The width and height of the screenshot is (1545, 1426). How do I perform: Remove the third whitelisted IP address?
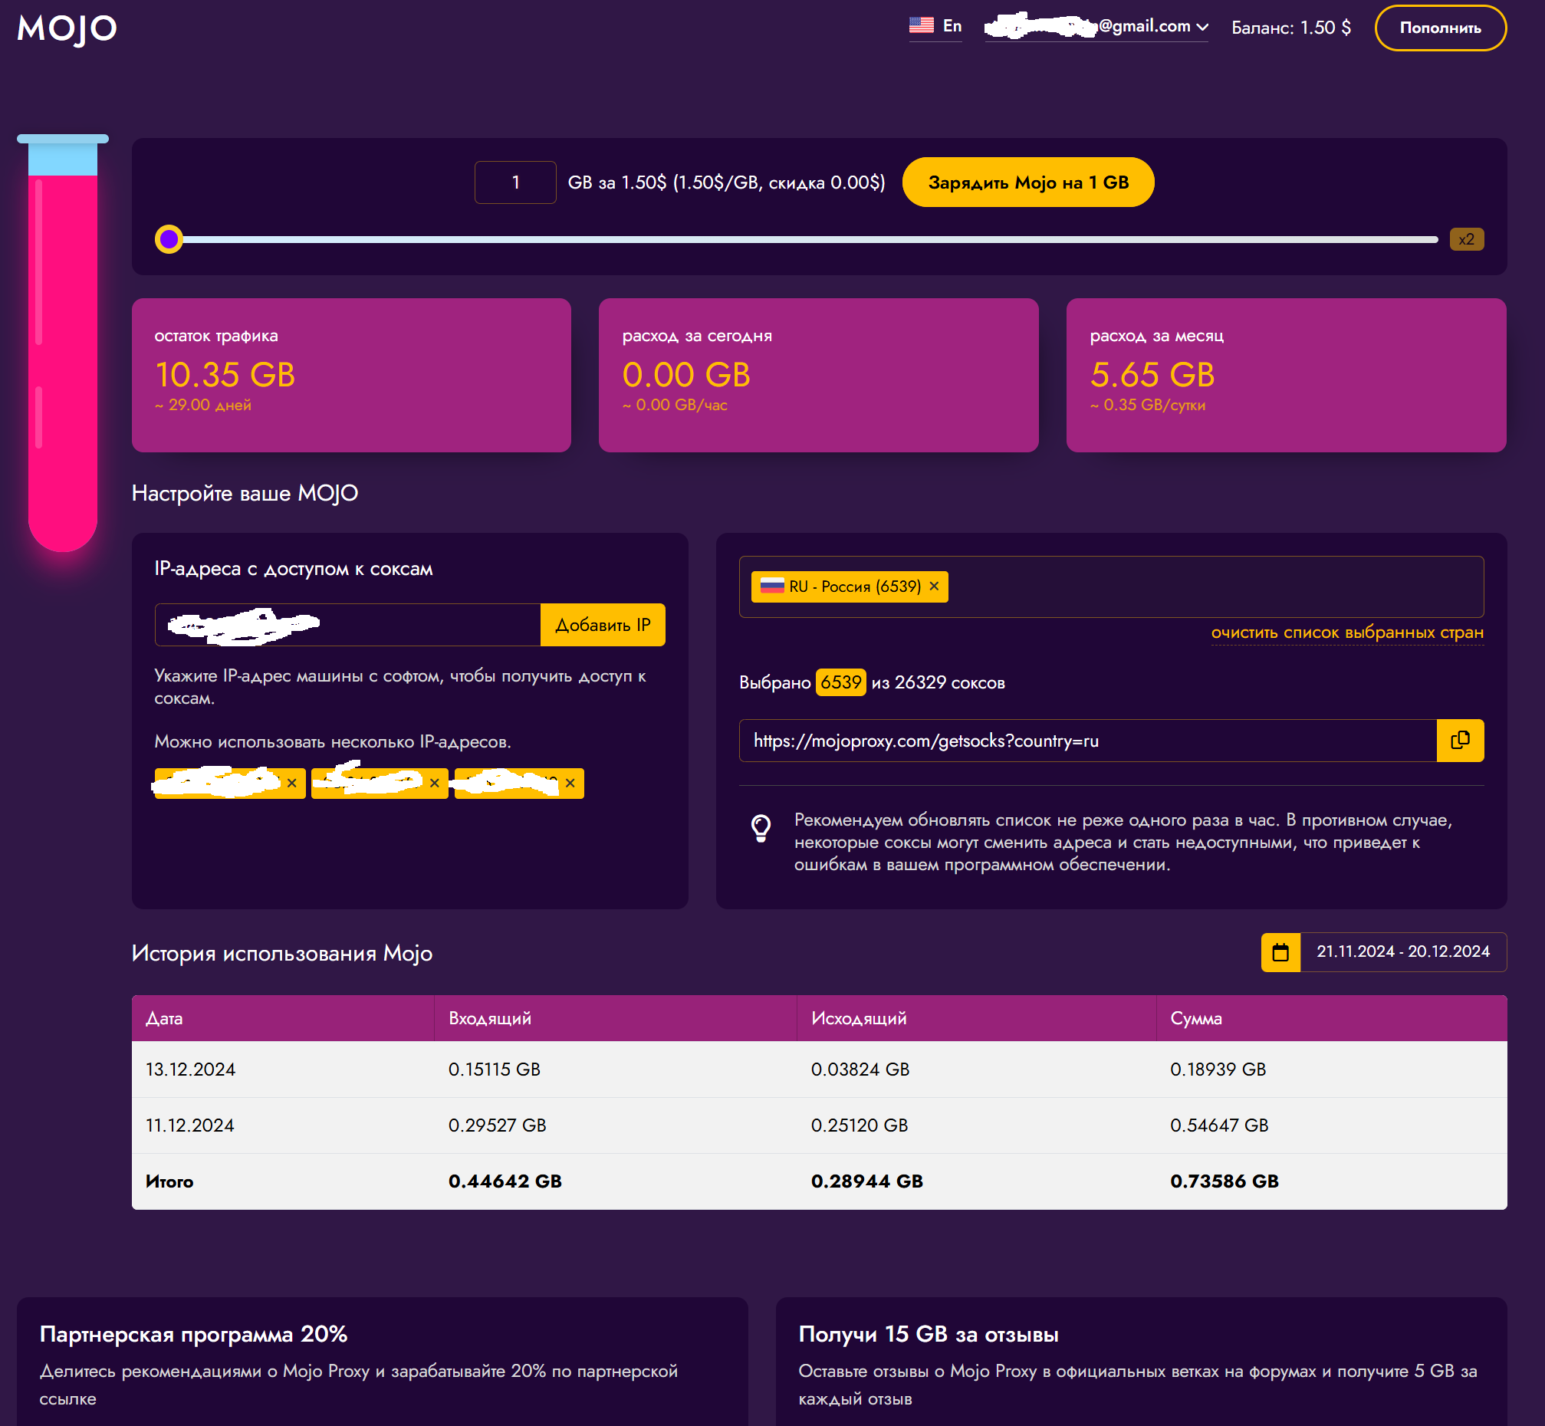[570, 784]
